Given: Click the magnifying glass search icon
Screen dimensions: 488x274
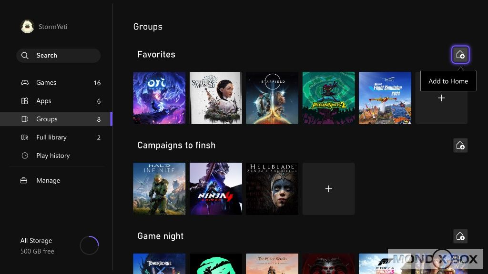Looking at the screenshot, I should pyautogui.click(x=25, y=56).
